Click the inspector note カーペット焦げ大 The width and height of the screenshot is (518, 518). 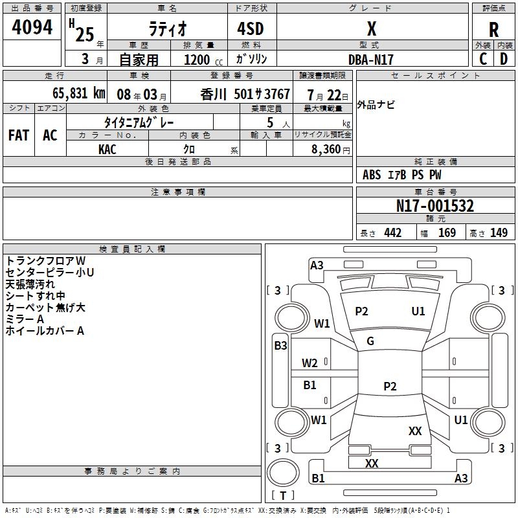45,307
